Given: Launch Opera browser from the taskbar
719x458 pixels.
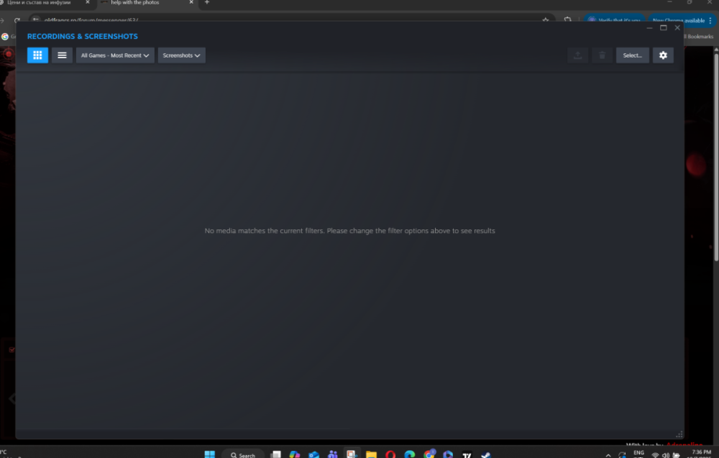Looking at the screenshot, I should (390, 454).
